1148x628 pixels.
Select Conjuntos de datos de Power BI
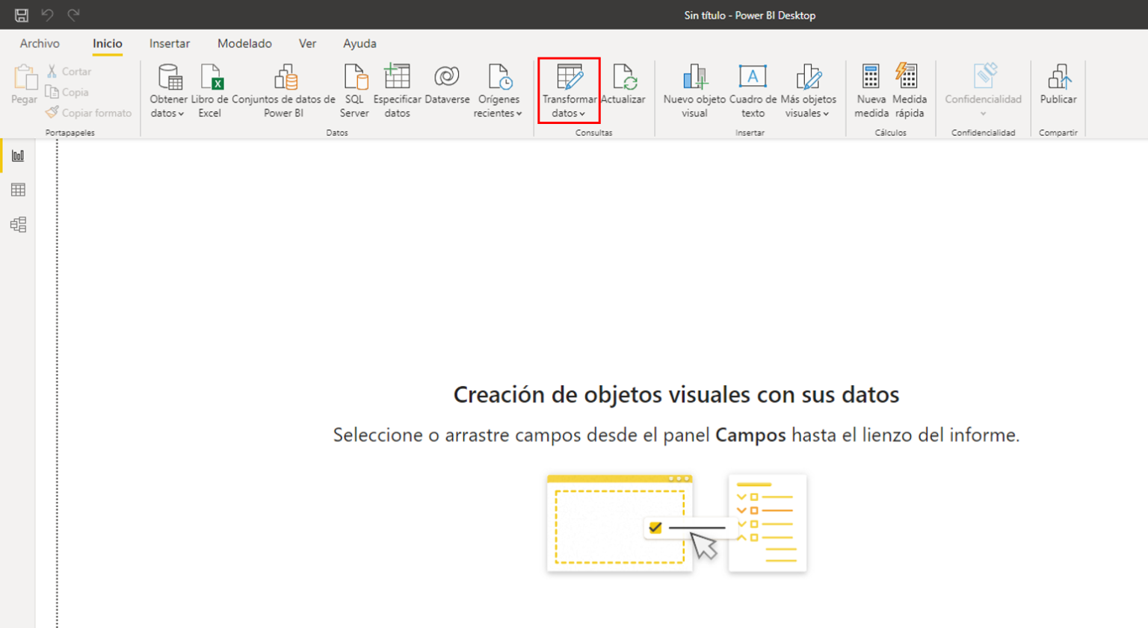coord(285,90)
